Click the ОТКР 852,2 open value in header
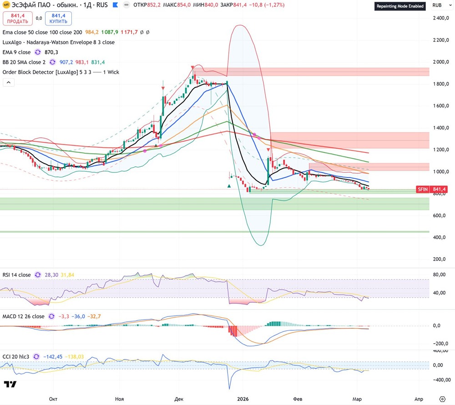 coord(147,5)
